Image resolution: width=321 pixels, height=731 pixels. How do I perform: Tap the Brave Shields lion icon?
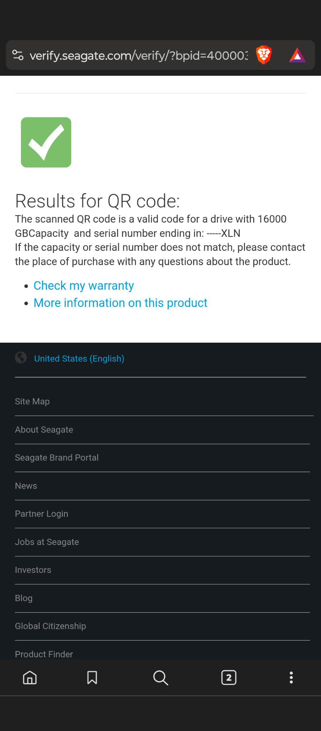[264, 55]
